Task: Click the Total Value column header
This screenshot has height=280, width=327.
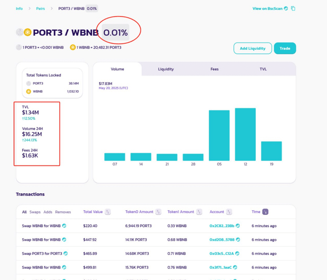Action: (93, 212)
